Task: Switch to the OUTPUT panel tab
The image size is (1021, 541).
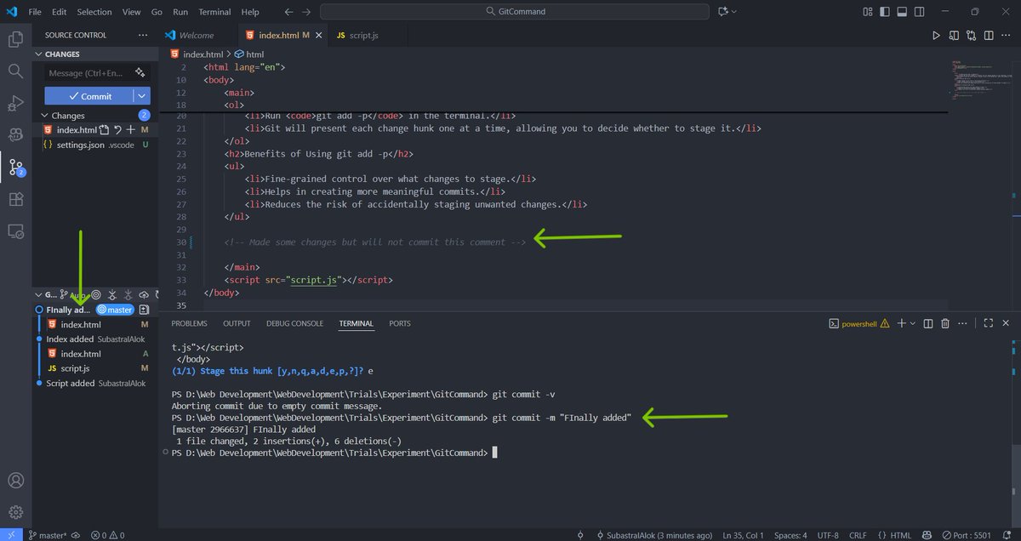Action: coord(237,324)
